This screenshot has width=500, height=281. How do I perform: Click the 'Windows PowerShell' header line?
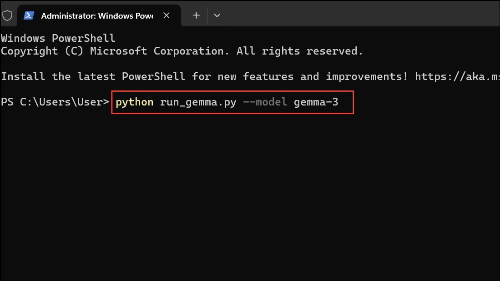click(x=58, y=38)
